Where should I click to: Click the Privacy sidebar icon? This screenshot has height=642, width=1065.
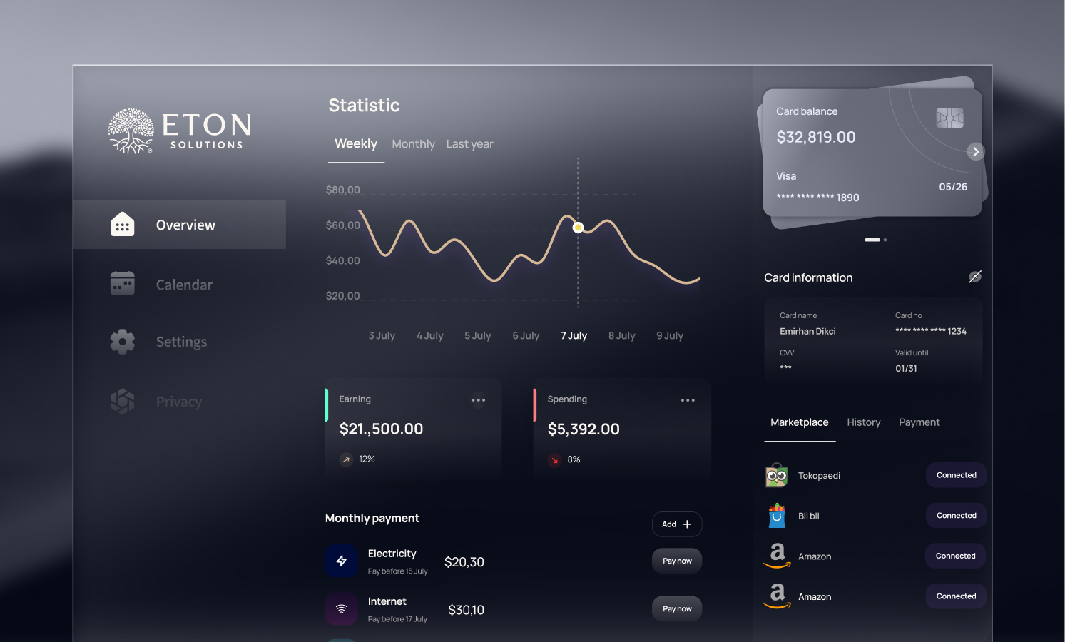coord(123,402)
